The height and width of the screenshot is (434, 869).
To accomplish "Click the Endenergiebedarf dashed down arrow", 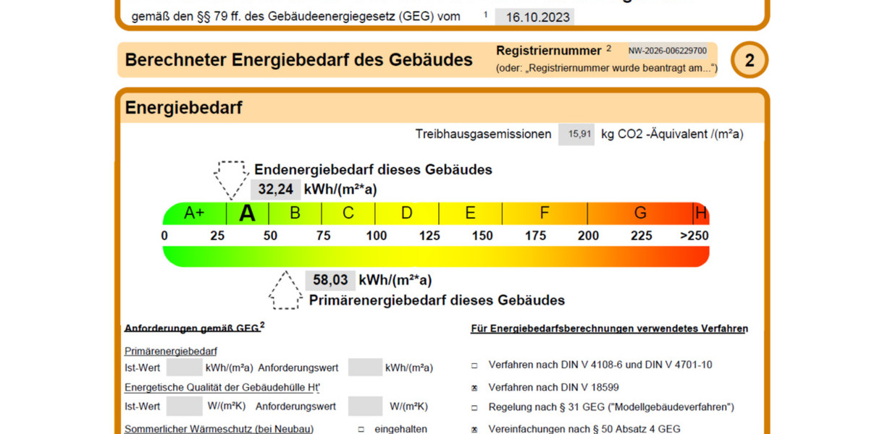I will [231, 179].
